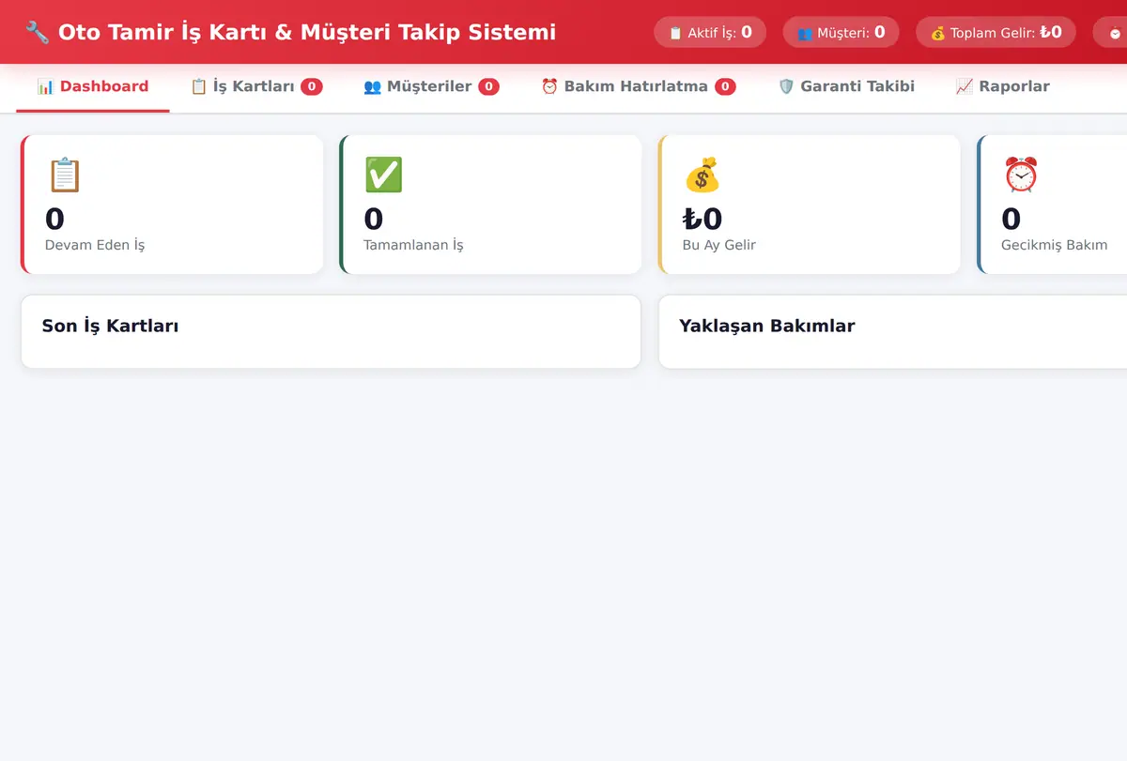This screenshot has width=1127, height=761.
Task: Open the Dashboard tab
Action: [93, 86]
